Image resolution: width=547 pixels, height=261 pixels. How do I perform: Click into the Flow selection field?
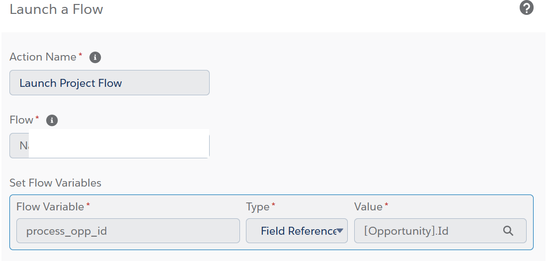[109, 146]
